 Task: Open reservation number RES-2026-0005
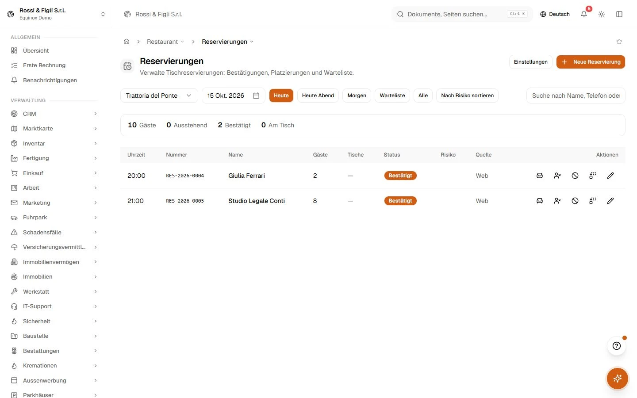[x=185, y=201]
